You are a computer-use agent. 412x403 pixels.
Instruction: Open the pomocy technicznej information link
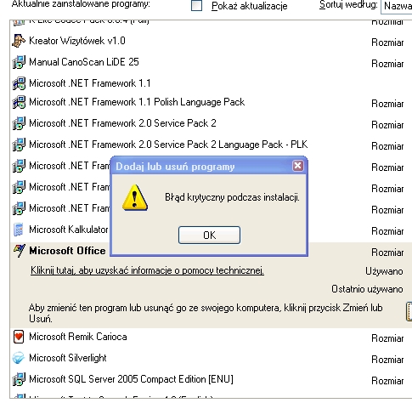pos(147,270)
